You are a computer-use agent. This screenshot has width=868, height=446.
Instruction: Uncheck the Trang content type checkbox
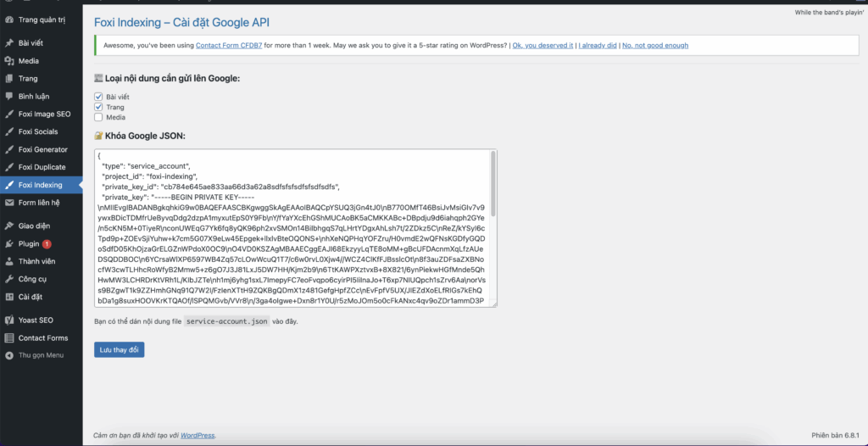(98, 107)
